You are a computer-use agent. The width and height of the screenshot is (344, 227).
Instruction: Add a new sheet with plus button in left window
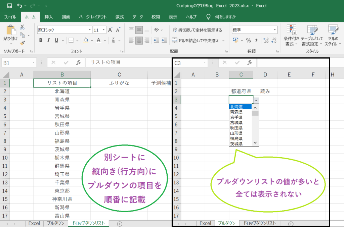pos(120,224)
